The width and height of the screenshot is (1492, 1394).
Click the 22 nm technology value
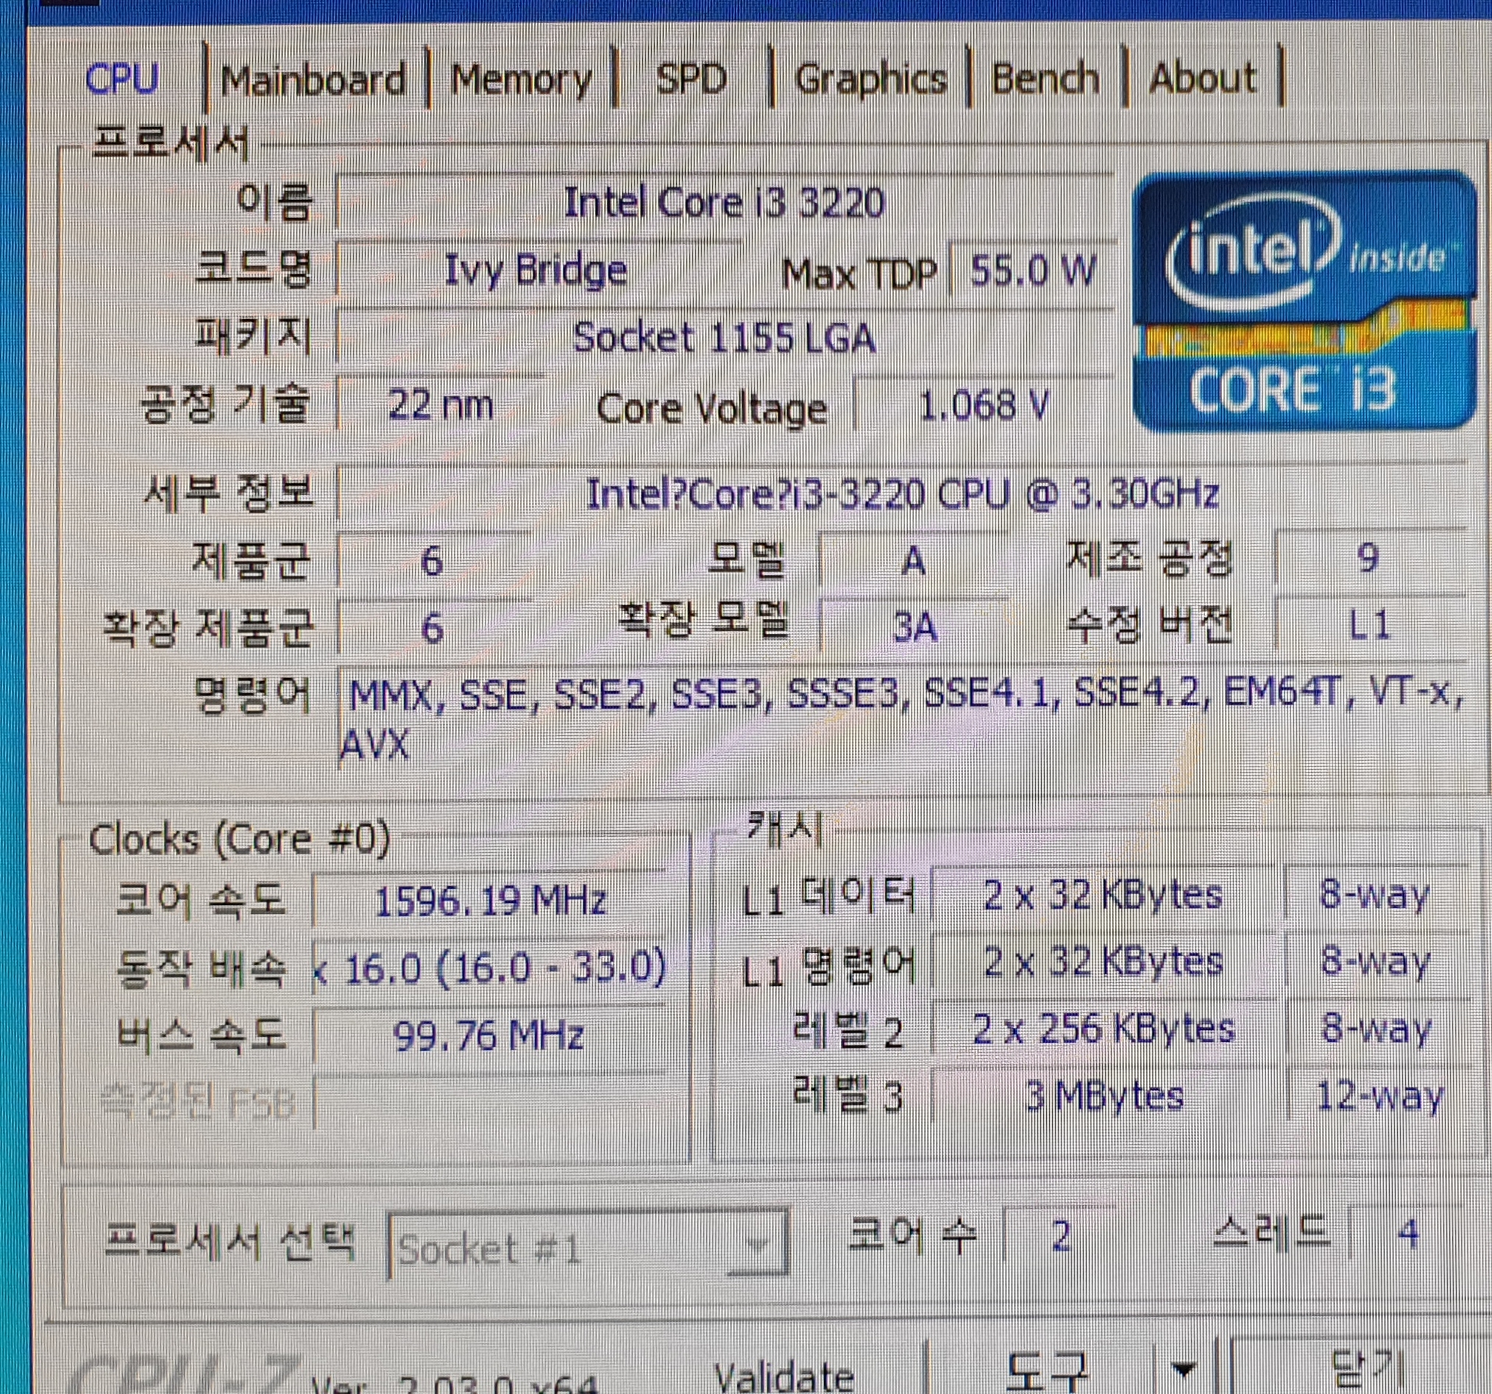click(440, 407)
